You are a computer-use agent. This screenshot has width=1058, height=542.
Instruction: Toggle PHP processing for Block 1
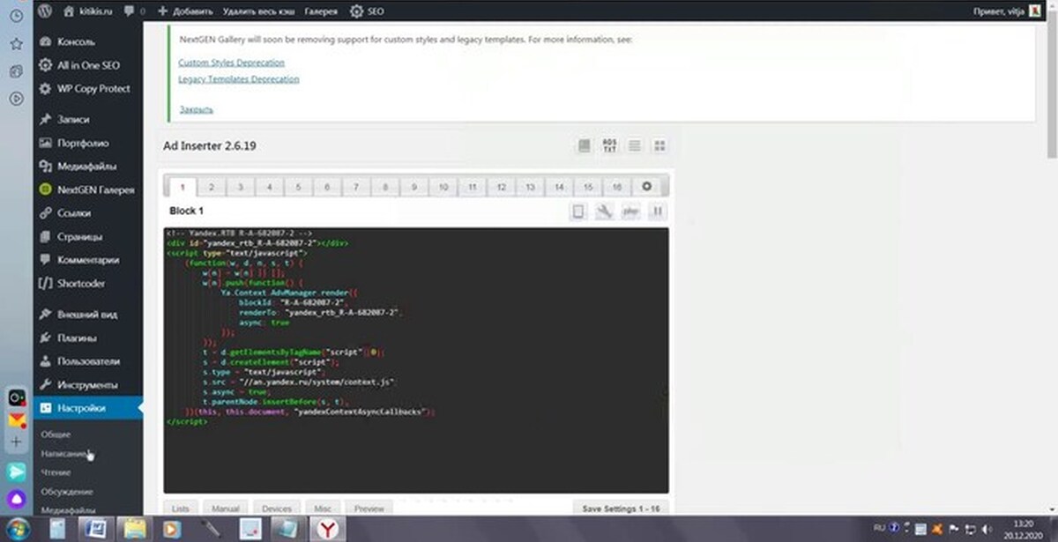coord(630,212)
